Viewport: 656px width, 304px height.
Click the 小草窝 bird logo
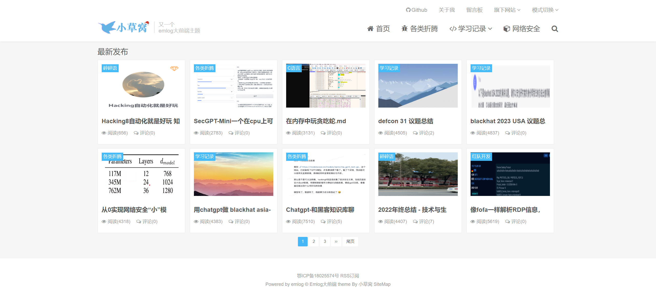pyautogui.click(x=123, y=27)
